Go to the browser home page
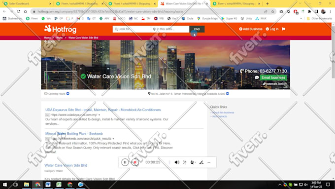335x189 pixels. (x=26, y=11)
